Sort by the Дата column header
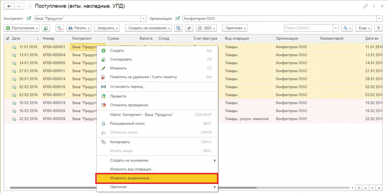Image resolution: width=388 pixels, height=193 pixels. [26, 38]
